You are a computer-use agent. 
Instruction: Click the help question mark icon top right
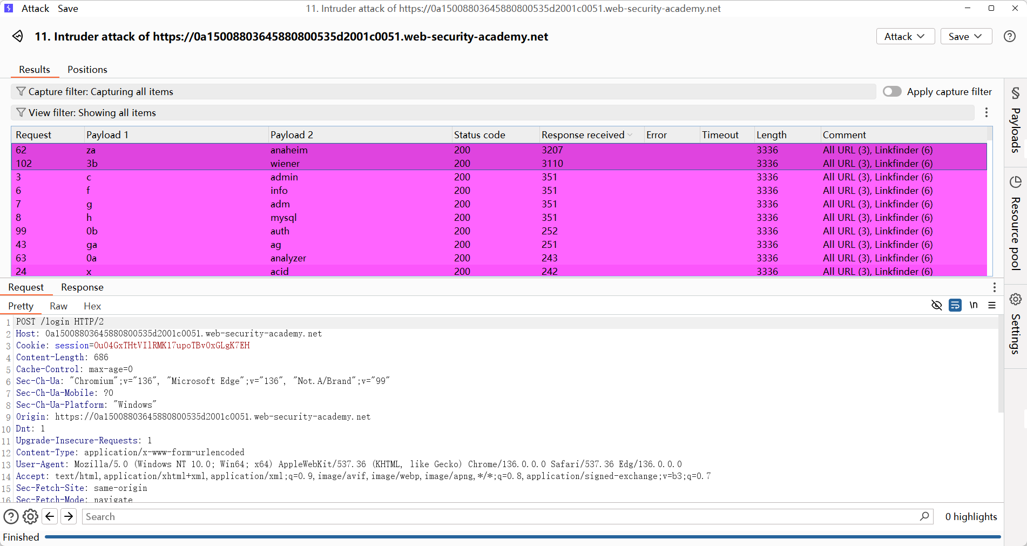pyautogui.click(x=1009, y=36)
